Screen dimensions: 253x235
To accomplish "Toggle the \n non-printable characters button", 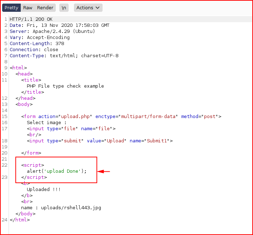I will point(64,8).
